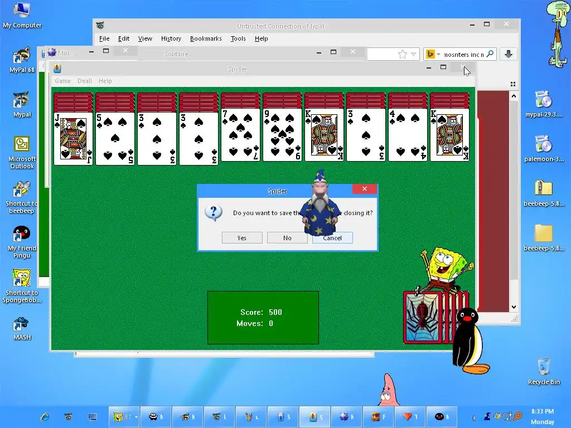
Task: Select the 9 of spades card
Action: point(282,135)
